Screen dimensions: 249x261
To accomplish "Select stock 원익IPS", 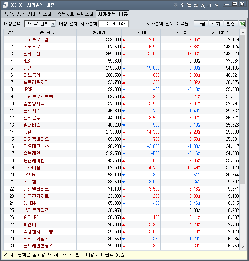I will (x=31, y=217).
